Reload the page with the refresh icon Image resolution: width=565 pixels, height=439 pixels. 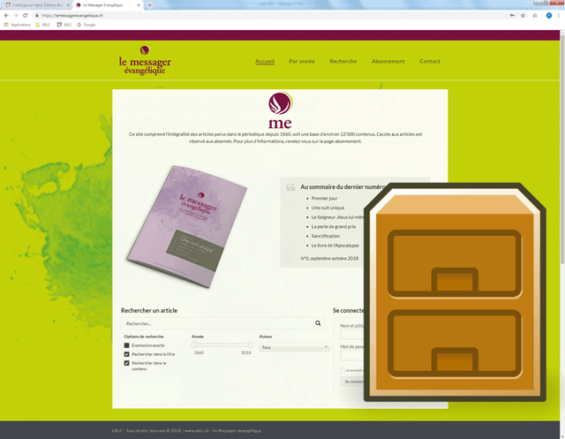tap(26, 16)
